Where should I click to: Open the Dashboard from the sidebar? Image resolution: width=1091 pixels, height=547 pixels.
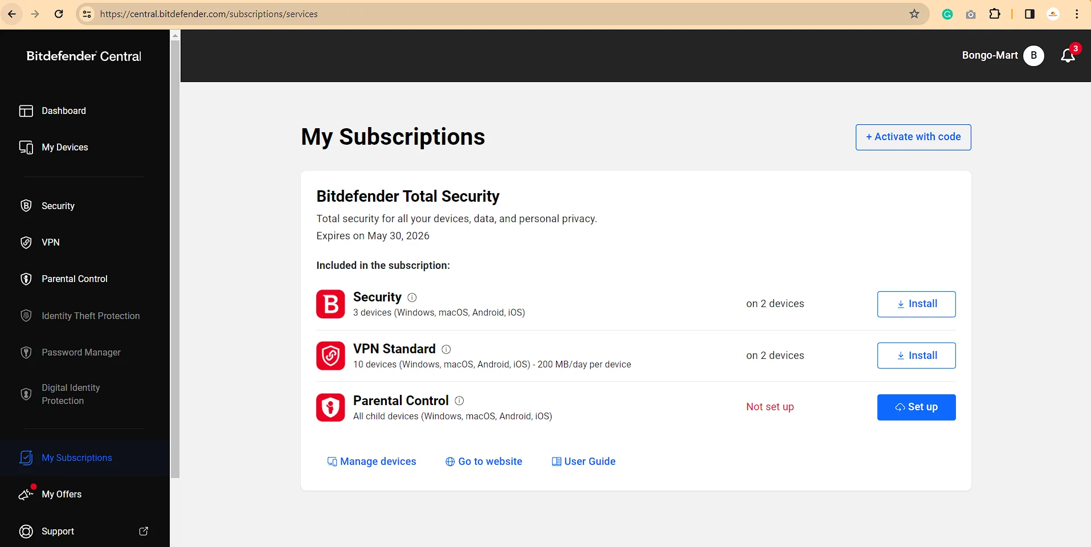click(63, 111)
